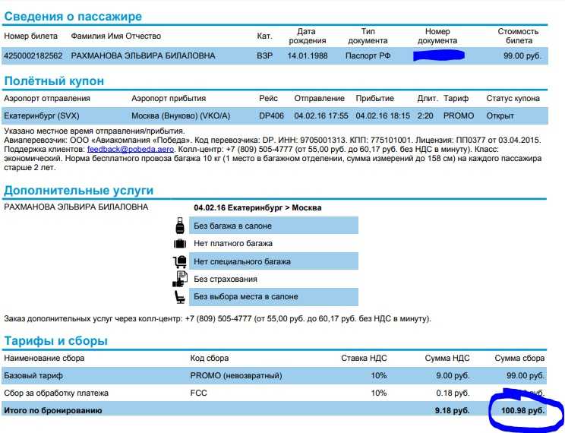Click ticket number 4250002182562
This screenshot has height=433, width=565.
pyautogui.click(x=33, y=56)
